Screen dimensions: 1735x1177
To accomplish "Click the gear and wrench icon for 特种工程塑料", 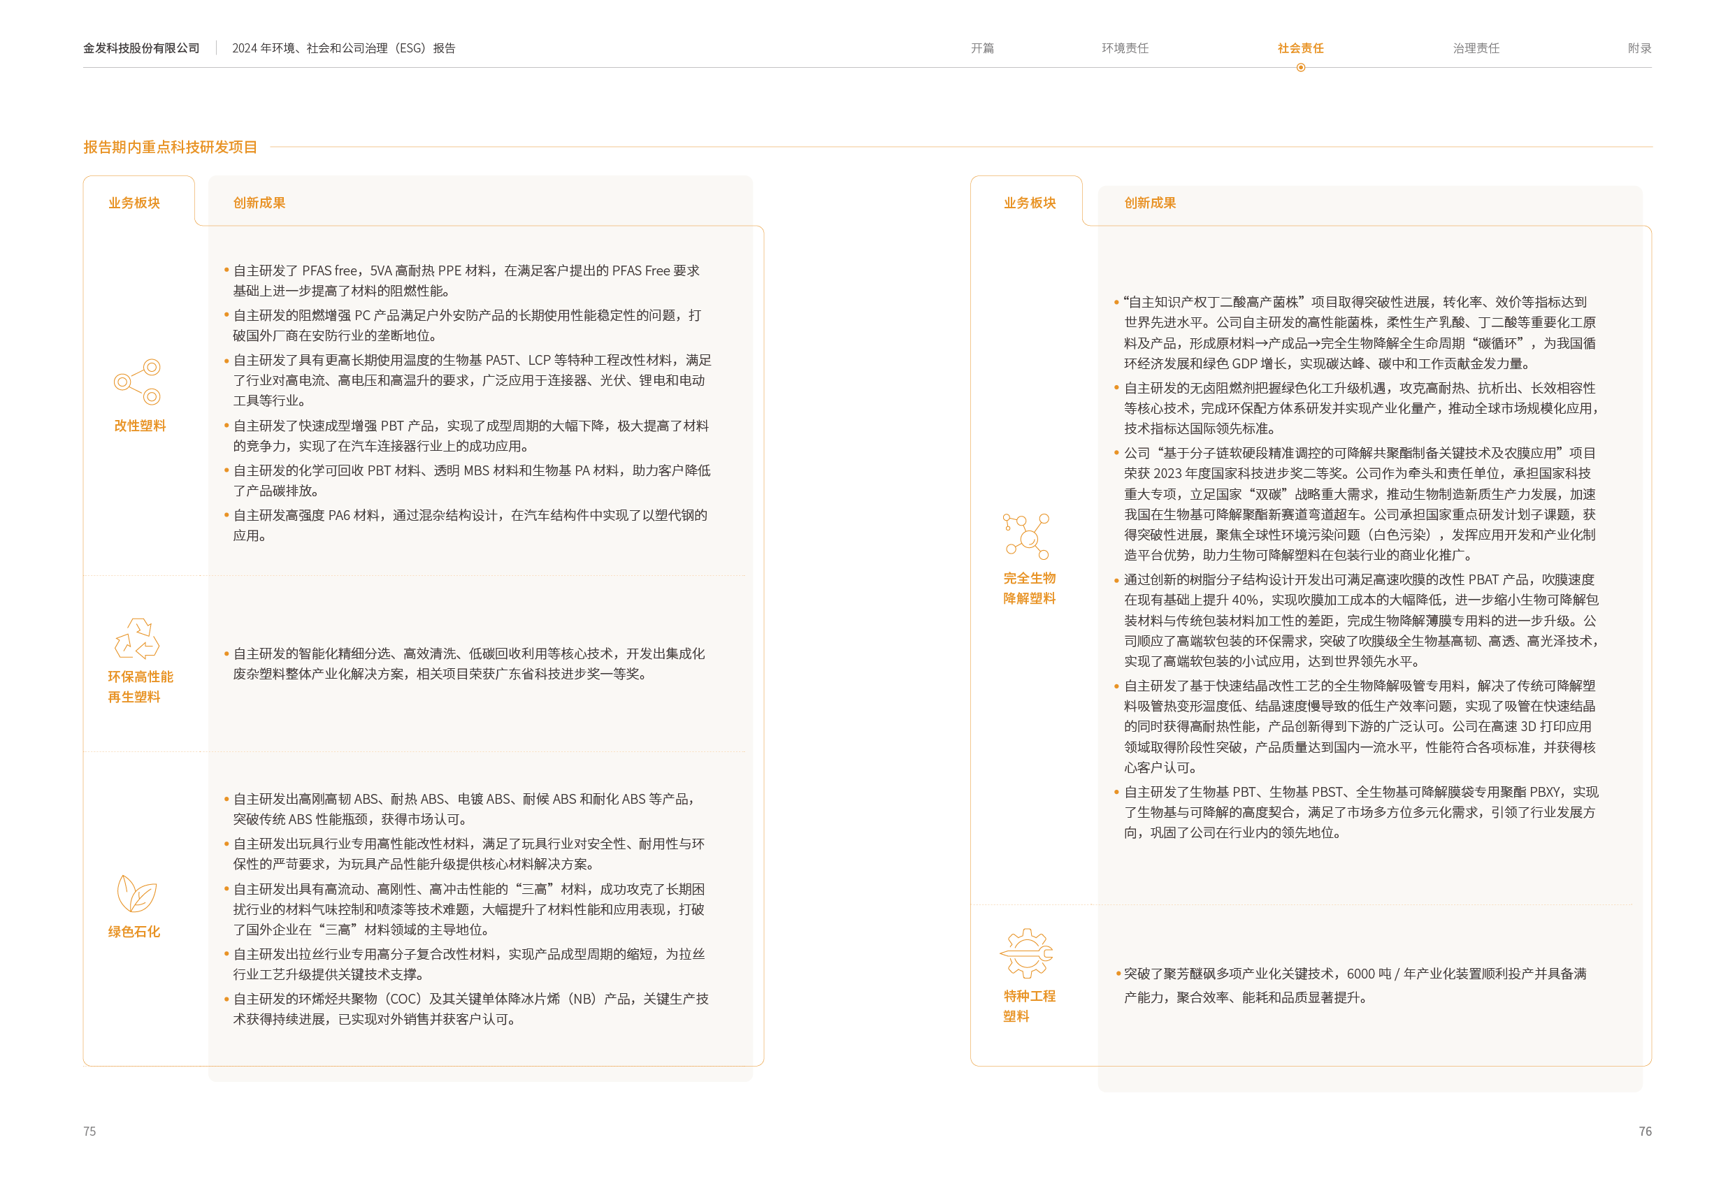I will click(1026, 953).
